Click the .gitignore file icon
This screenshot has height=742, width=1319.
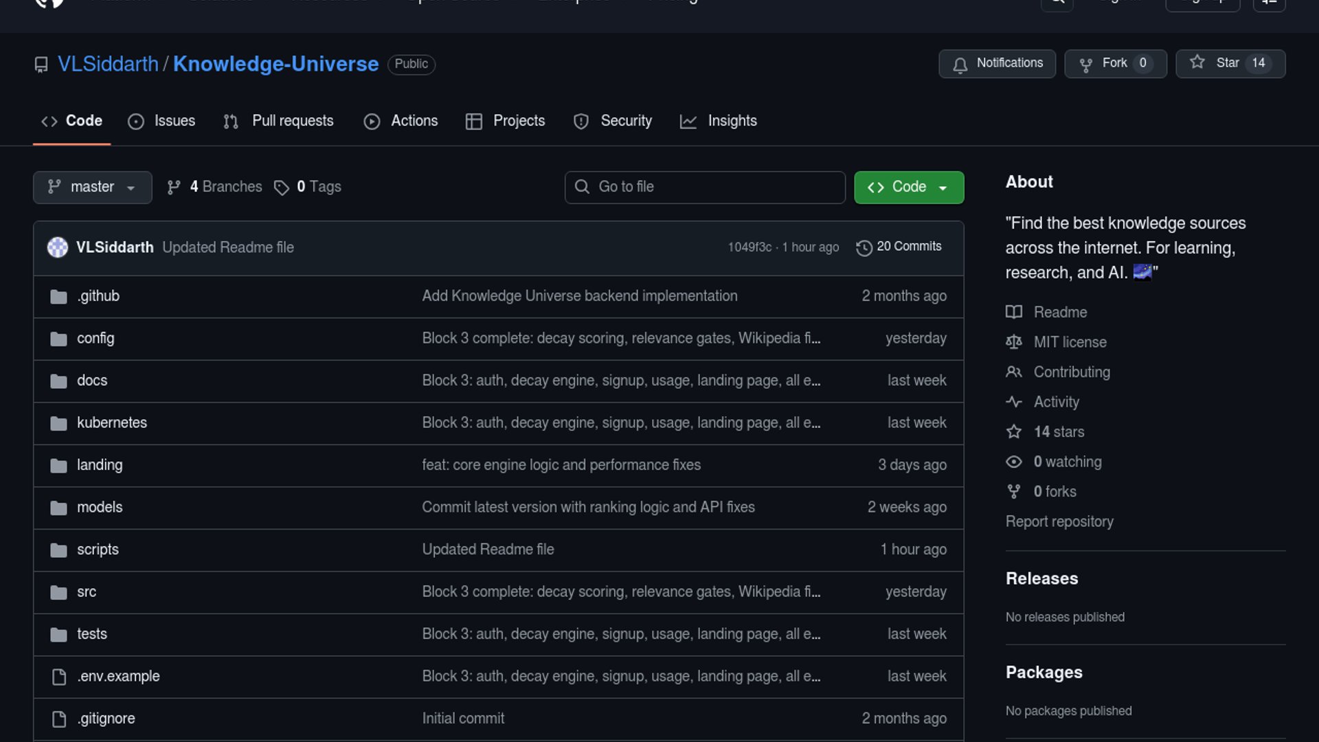[59, 719]
